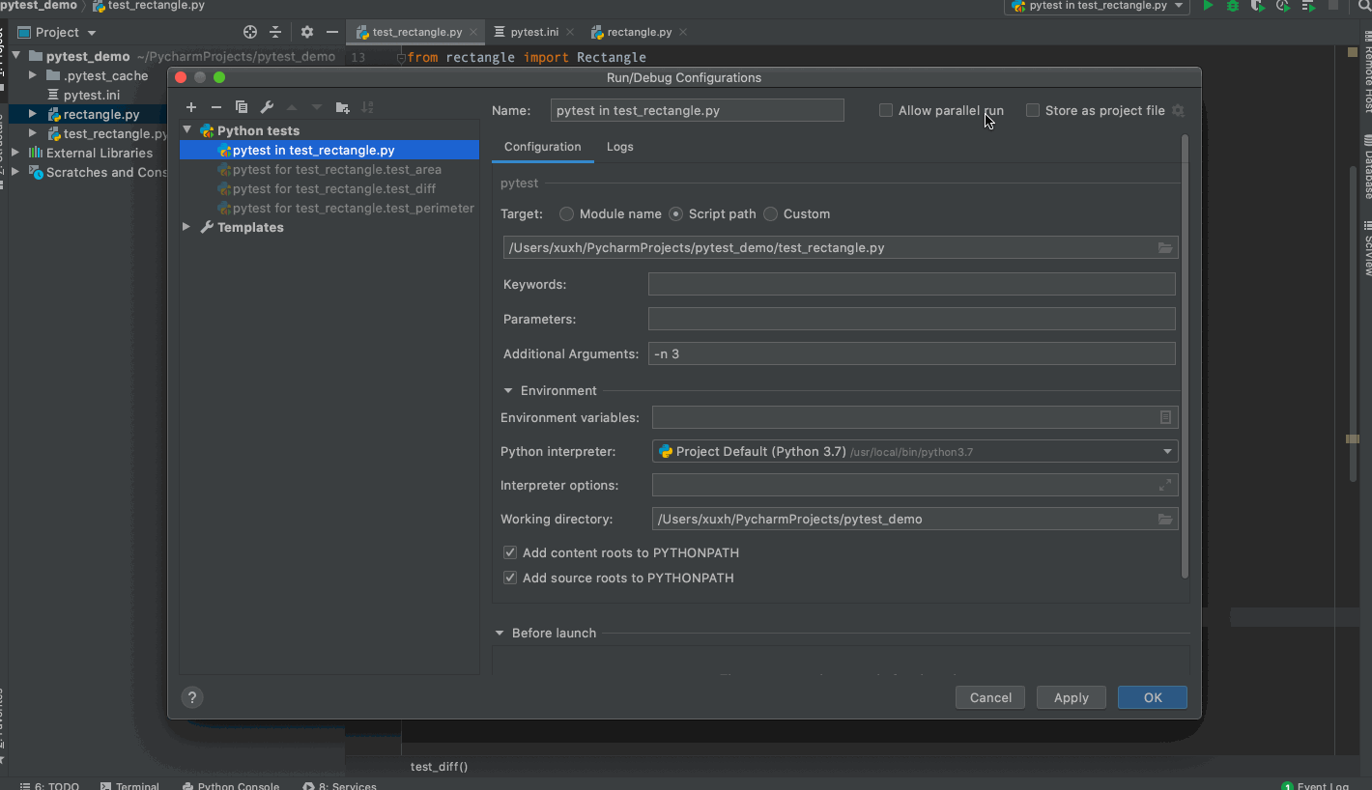This screenshot has width=1372, height=790.
Task: Enable Allow parallel run checkbox
Action: tap(886, 111)
